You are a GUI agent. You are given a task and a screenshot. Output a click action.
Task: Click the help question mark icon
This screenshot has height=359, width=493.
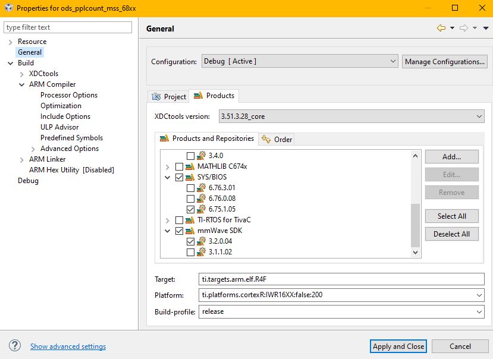(x=15, y=346)
